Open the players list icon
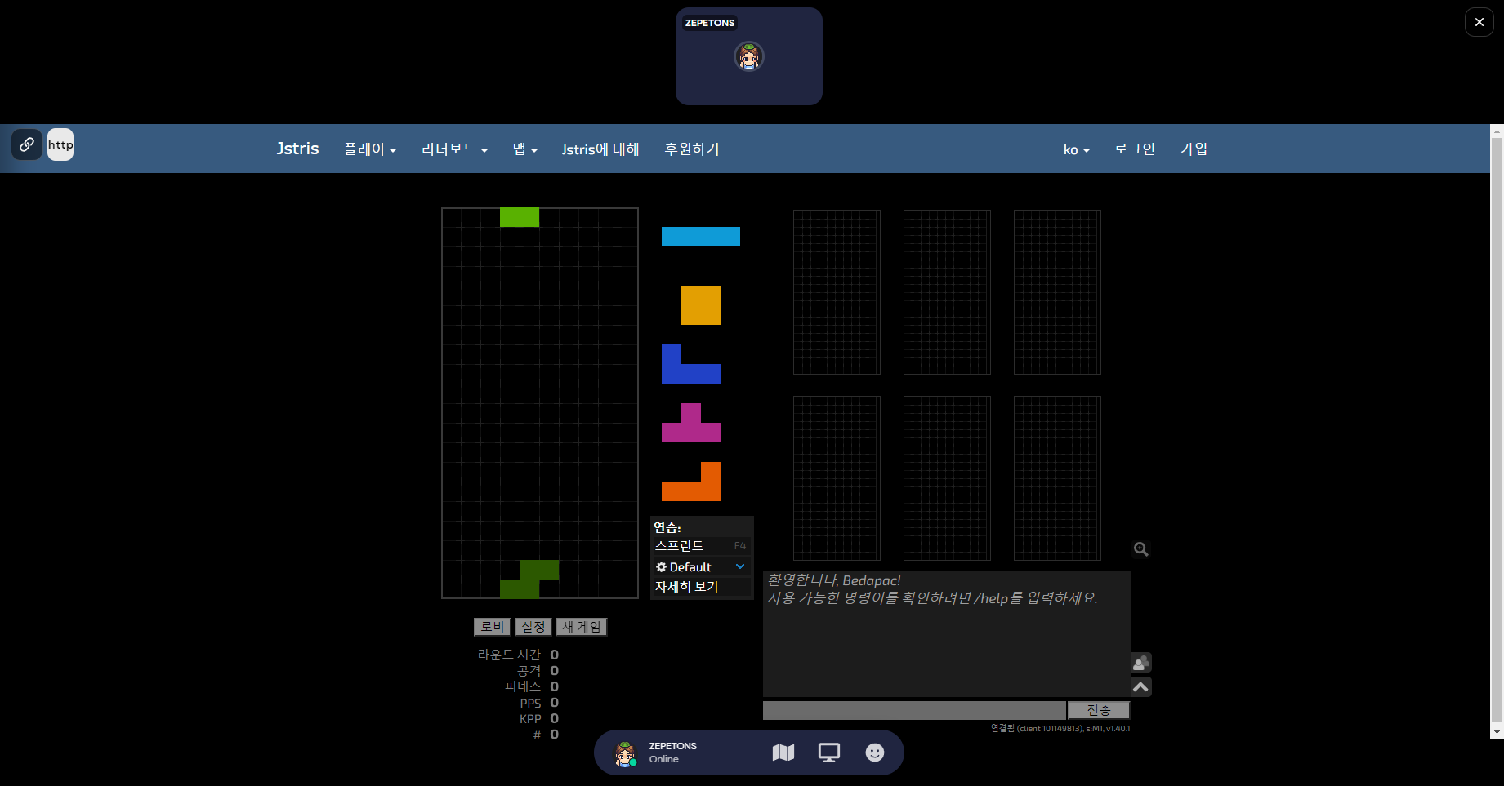This screenshot has height=786, width=1504. [1140, 663]
